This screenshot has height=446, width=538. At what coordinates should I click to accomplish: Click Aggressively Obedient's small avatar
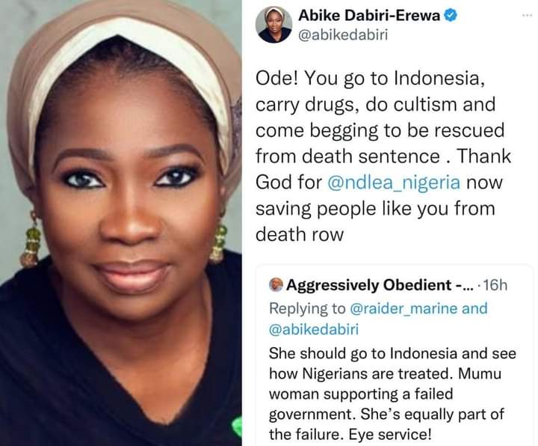point(276,285)
